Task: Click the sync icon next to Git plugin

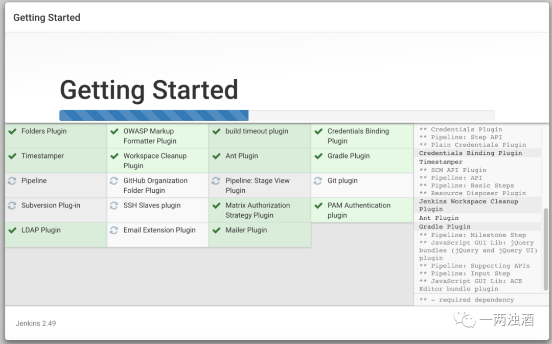Action: click(318, 180)
